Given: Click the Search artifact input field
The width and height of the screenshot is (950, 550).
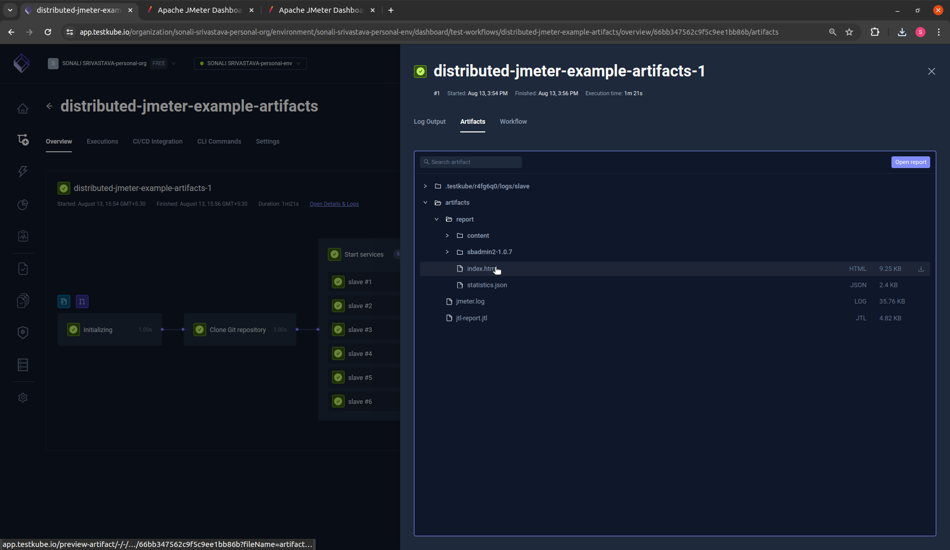Looking at the screenshot, I should (x=470, y=162).
